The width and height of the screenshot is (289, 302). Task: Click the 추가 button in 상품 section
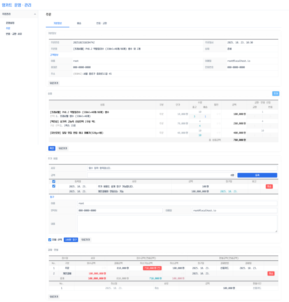point(276,94)
